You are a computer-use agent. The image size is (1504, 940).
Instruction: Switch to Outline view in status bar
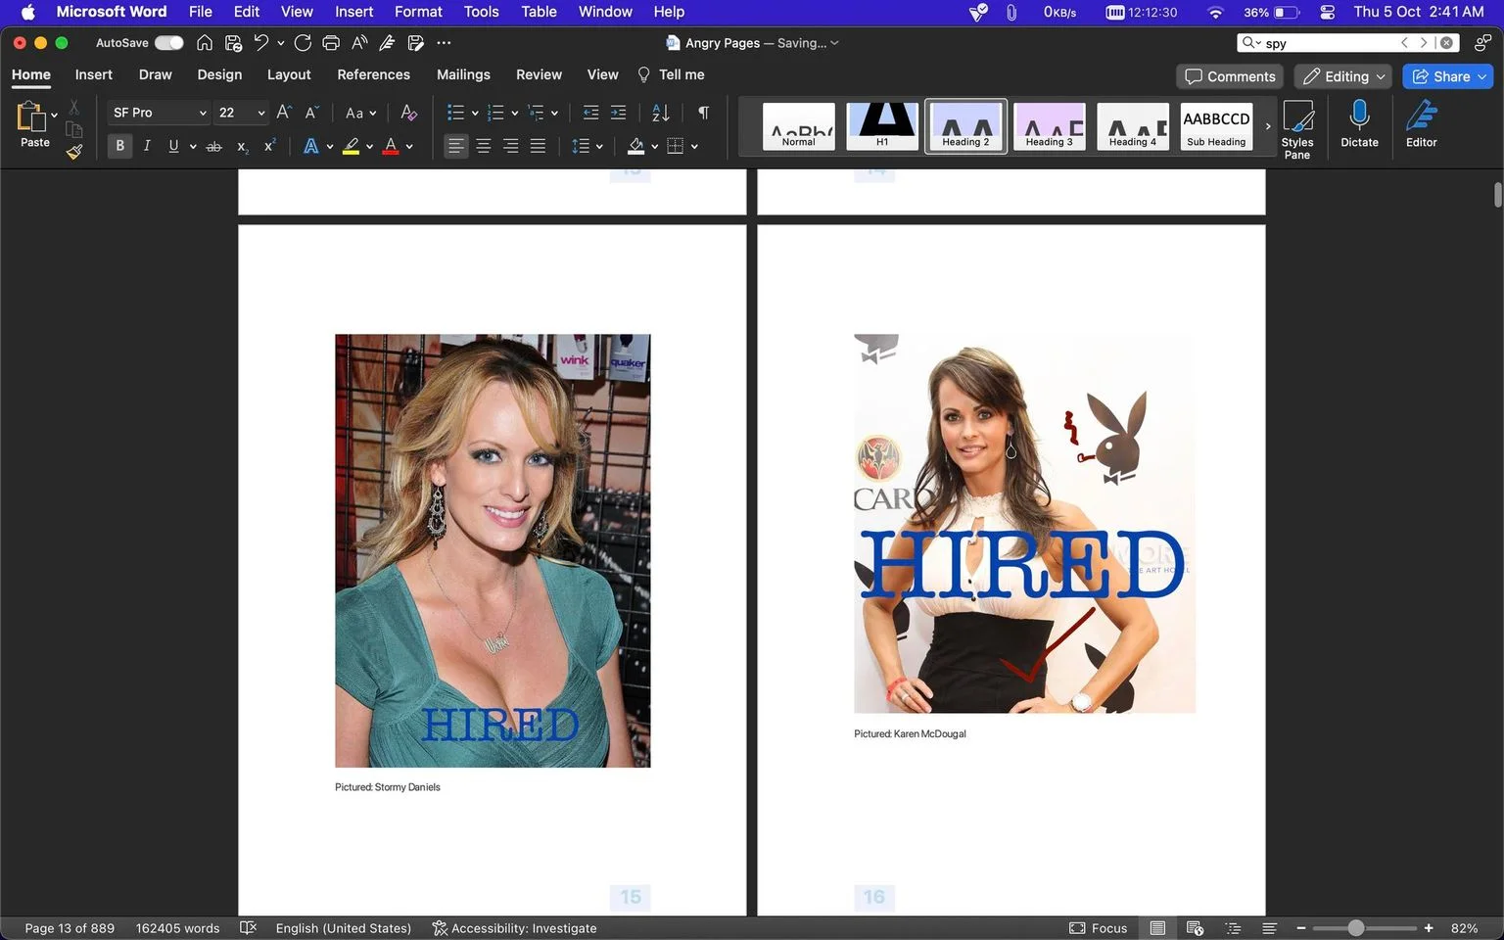pyautogui.click(x=1233, y=927)
